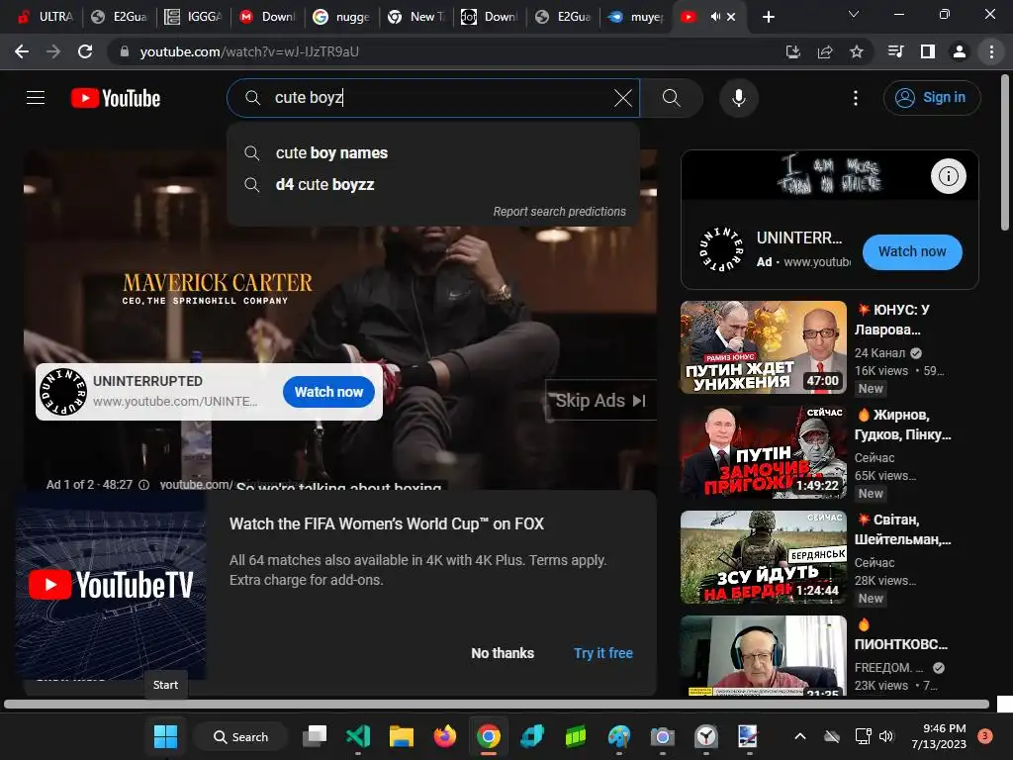
Task: Open 24 Канал channel name
Action: pos(879,353)
